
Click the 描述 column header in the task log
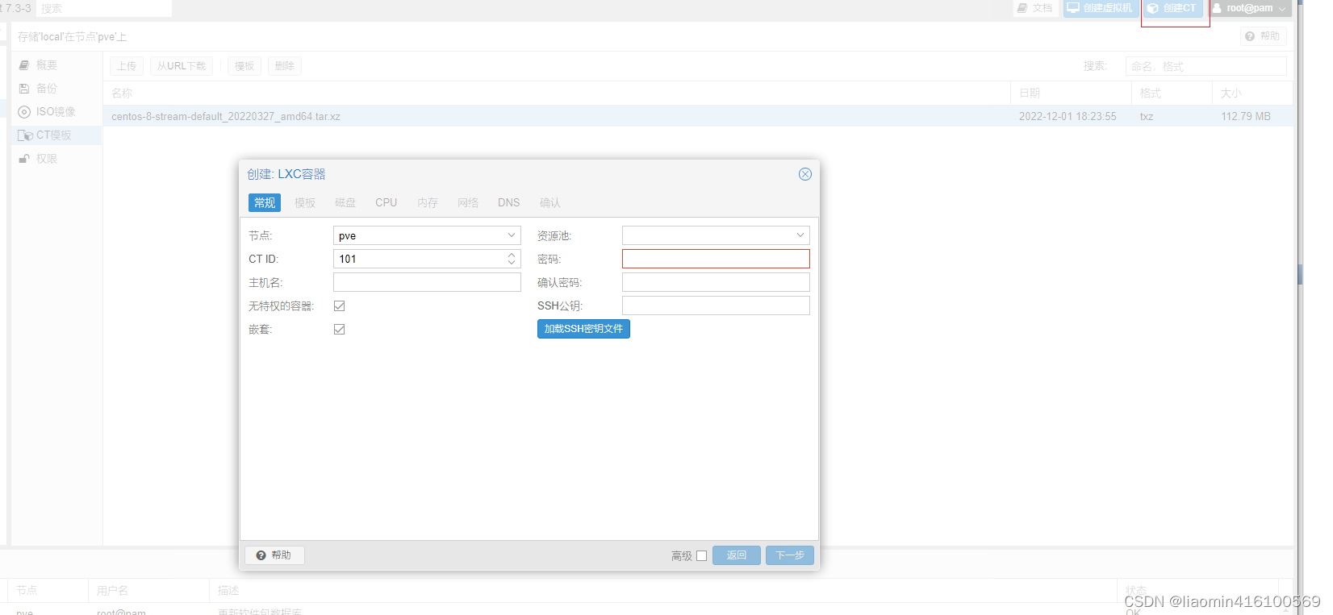click(x=663, y=591)
